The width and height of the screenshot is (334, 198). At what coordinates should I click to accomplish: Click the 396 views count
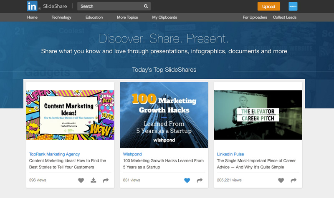pyautogui.click(x=38, y=180)
